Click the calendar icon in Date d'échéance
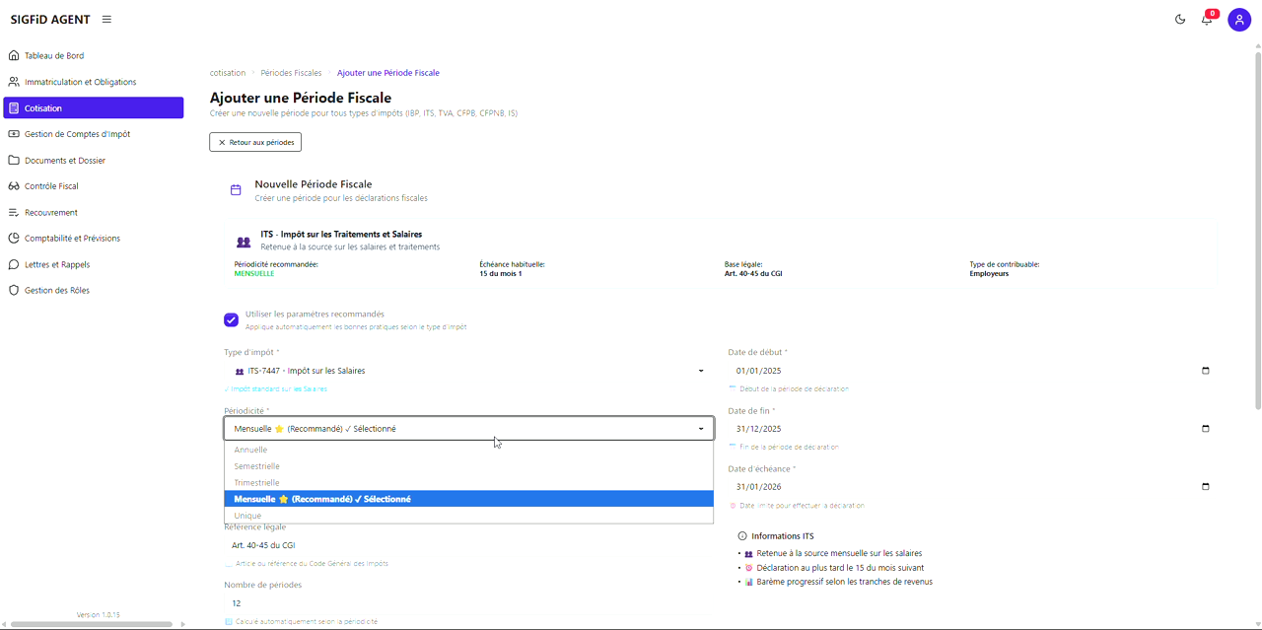The image size is (1262, 630). 1205,487
